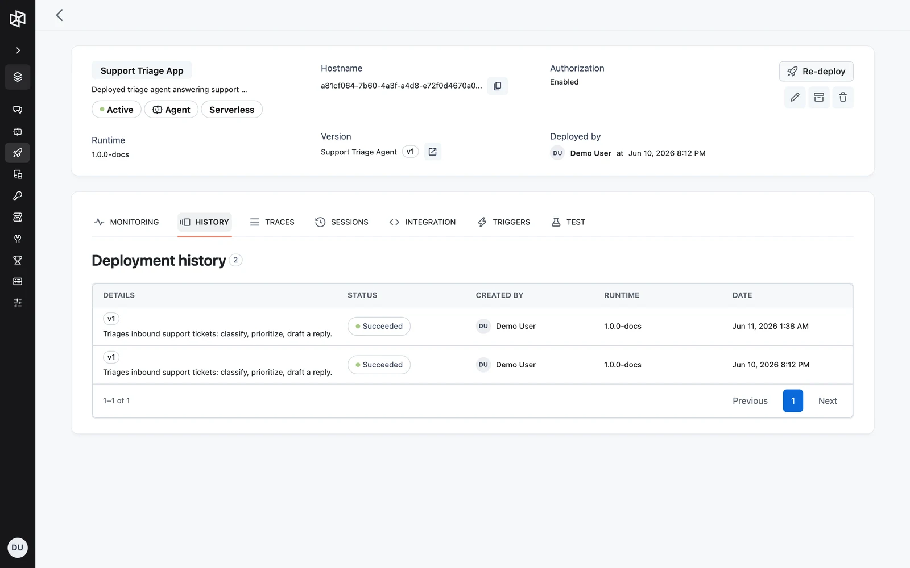The width and height of the screenshot is (910, 568).
Task: Click the Details column header
Action: 119,295
